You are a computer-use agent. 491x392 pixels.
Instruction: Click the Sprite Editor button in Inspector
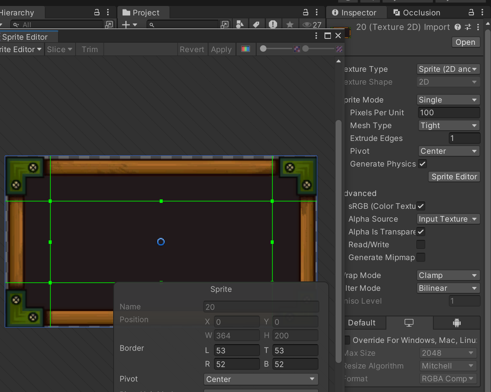click(x=454, y=177)
